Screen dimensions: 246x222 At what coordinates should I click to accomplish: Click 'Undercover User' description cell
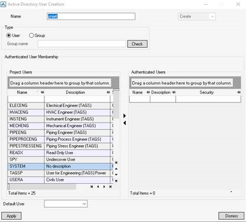(x=77, y=160)
